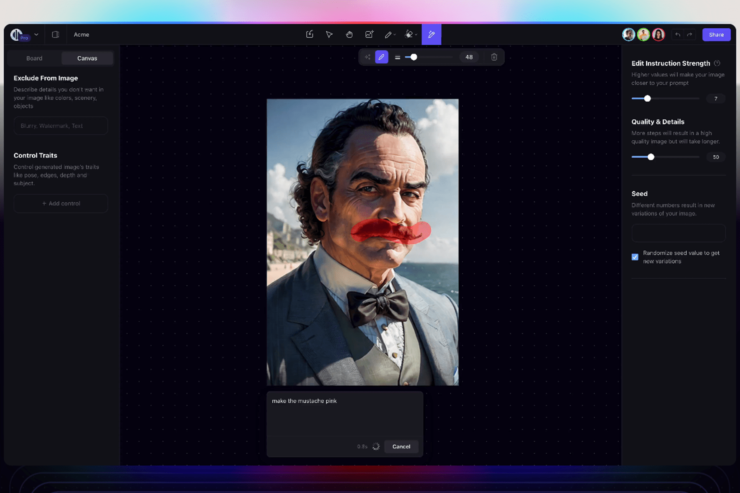Select the magic edit wand tool
740x493 pixels.
[x=431, y=35]
